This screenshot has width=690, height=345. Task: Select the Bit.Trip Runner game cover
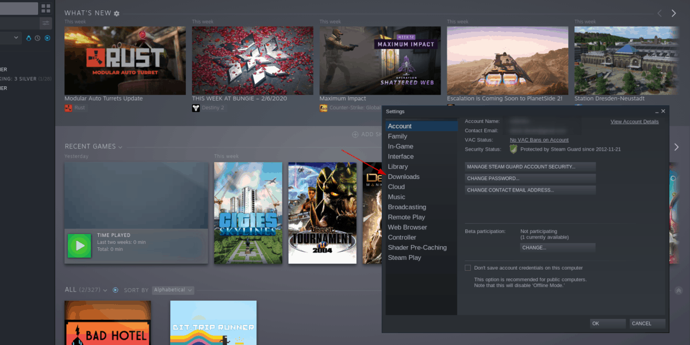[213, 323]
